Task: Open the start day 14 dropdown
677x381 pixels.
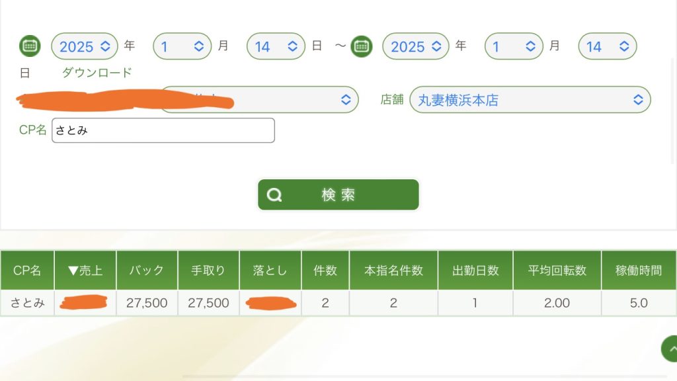Action: tap(276, 46)
